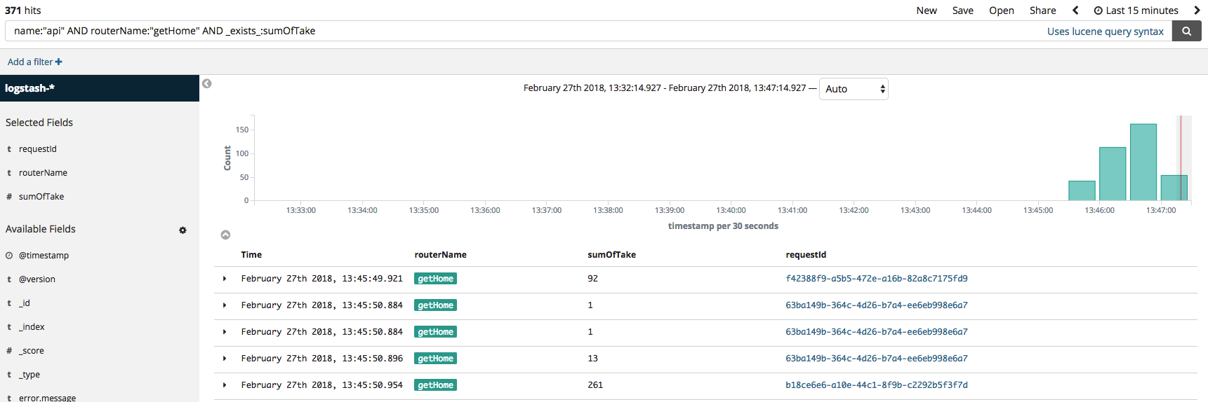The image size is (1208, 402).
Task: Collapse the sidebar with the arrow icon
Action: pos(207,84)
